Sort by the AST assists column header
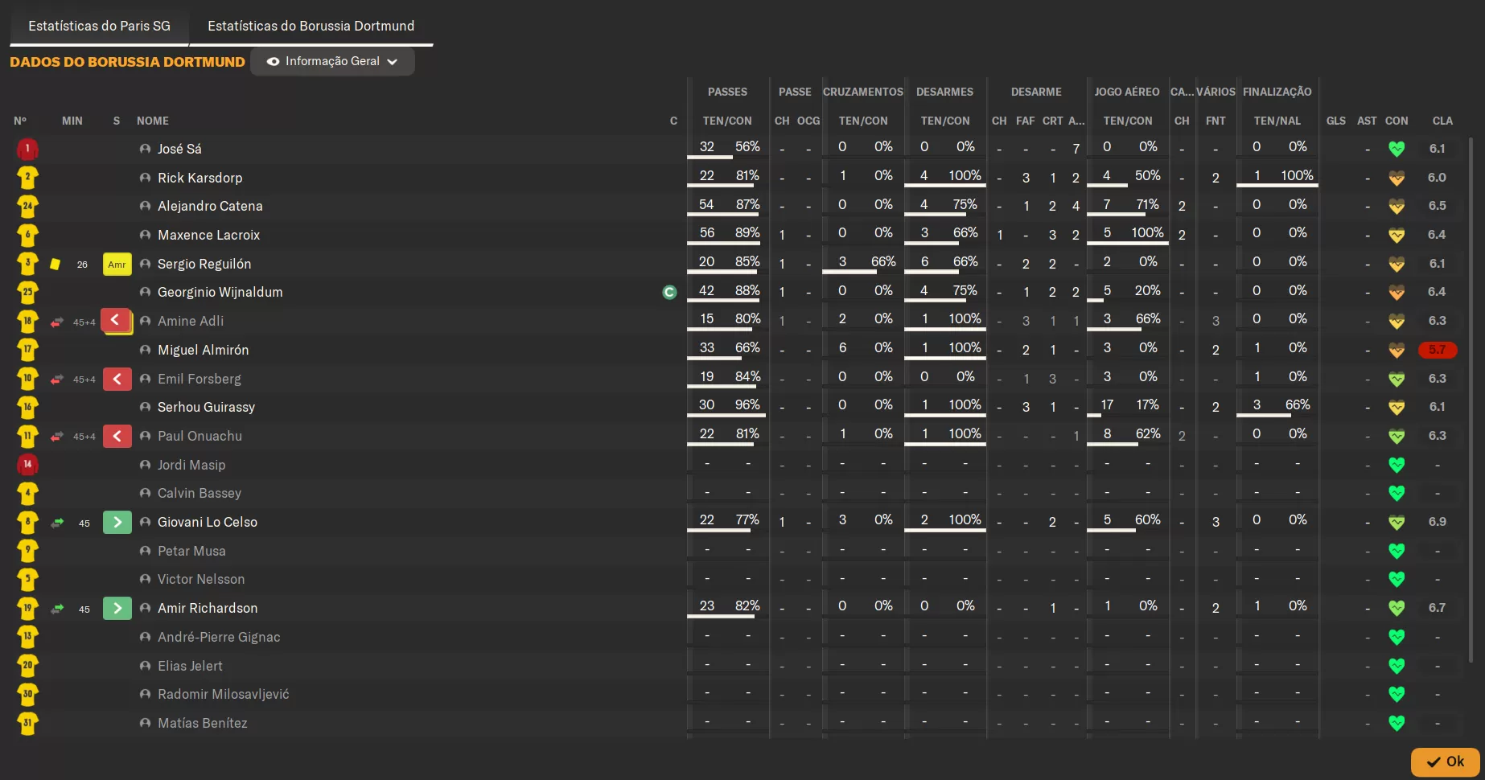The height and width of the screenshot is (780, 1485). 1367,121
